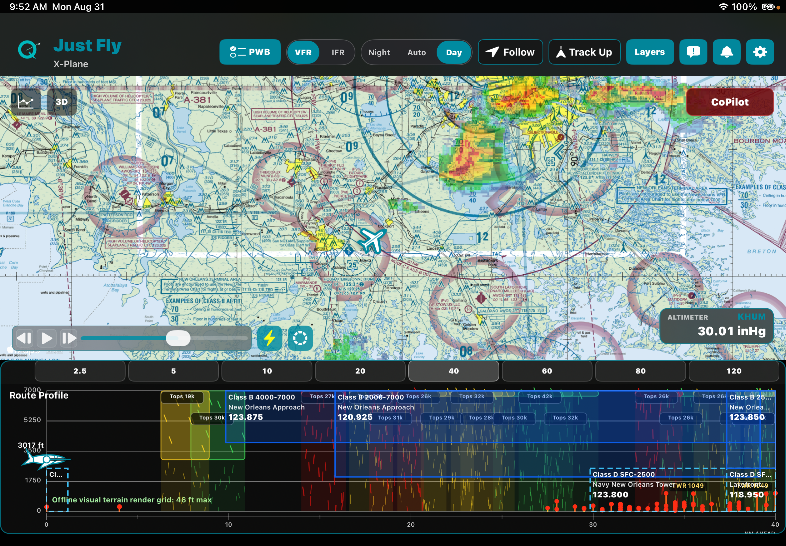The height and width of the screenshot is (546, 786).
Task: Open the PWB panel
Action: point(250,52)
